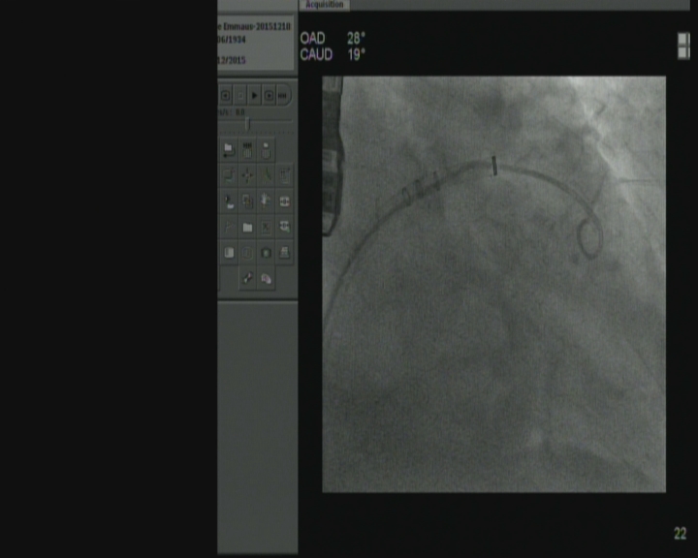
Task: Click the OAD 28° angle readout
Action: tap(333, 39)
